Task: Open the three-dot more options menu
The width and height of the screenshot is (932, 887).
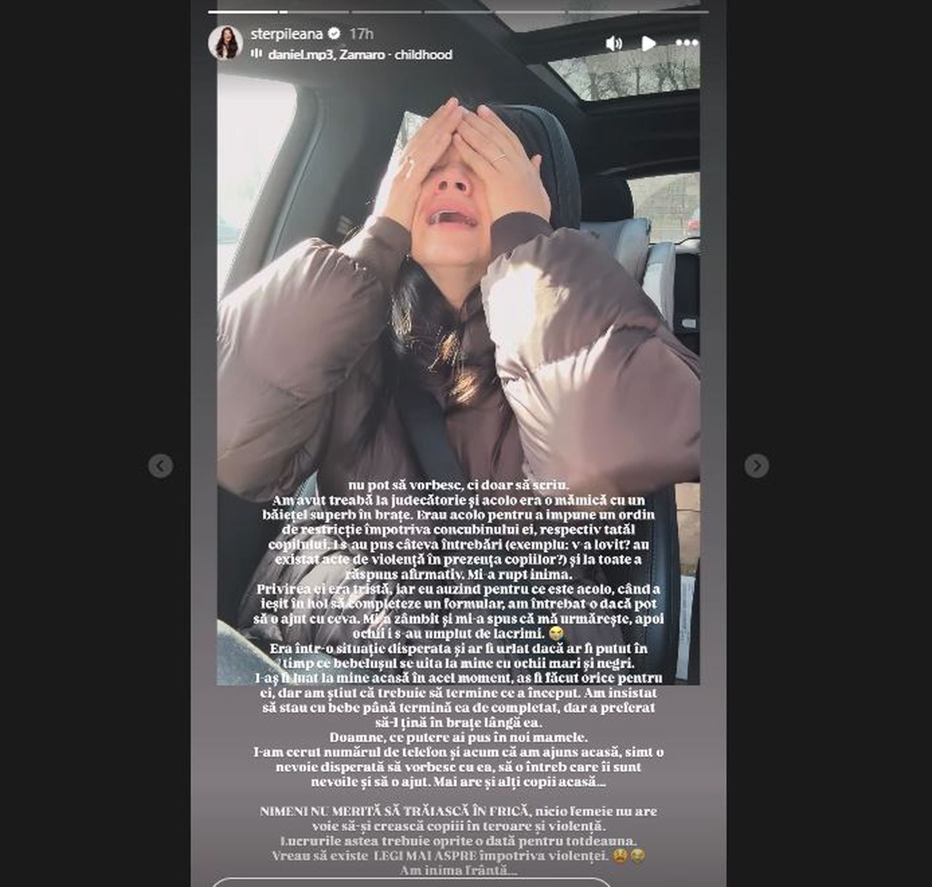Action: (687, 42)
